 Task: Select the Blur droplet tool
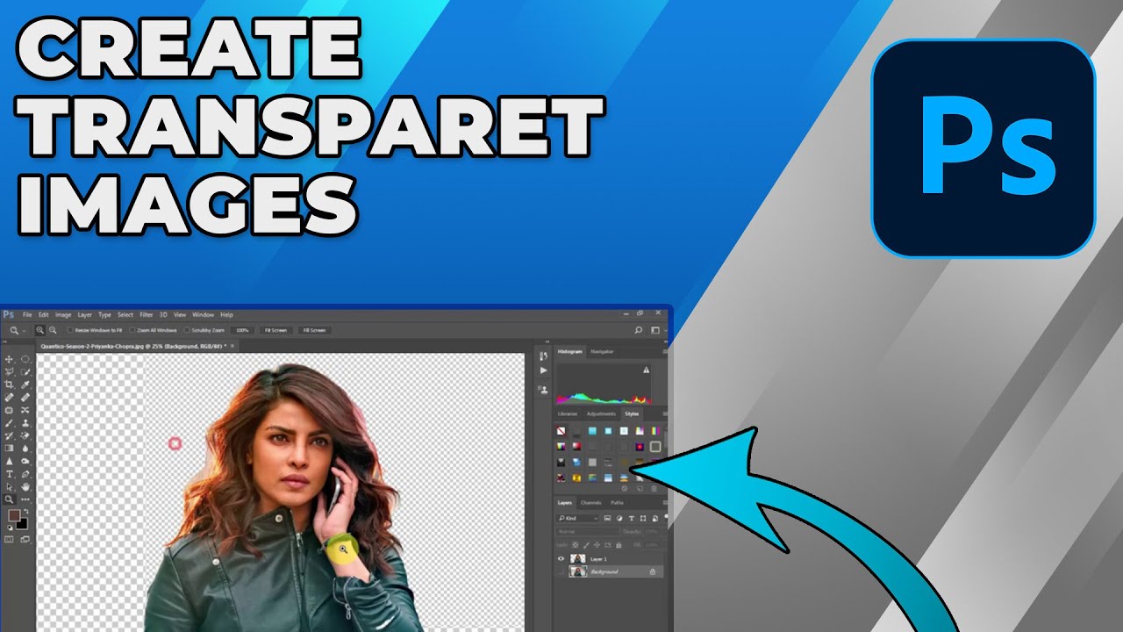25,448
